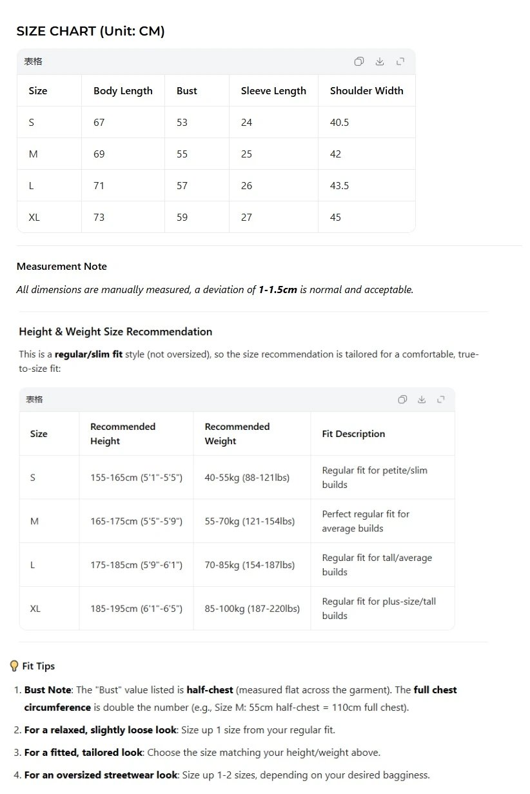This screenshot has width=530, height=794.
Task: Download the height and weight recommendation table
Action: (x=422, y=400)
